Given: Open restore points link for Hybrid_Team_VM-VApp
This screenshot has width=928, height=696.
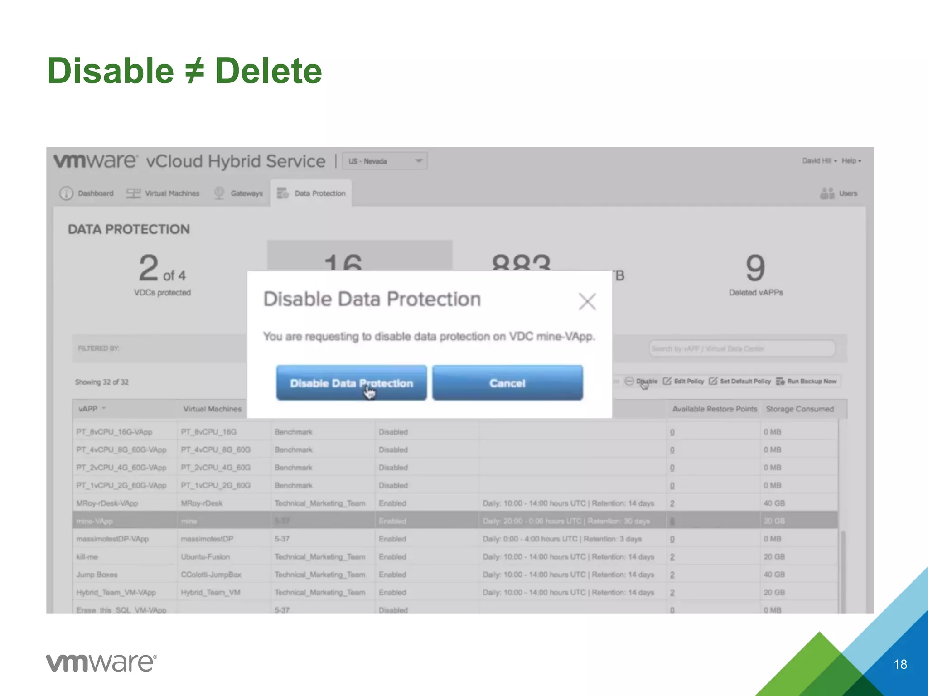Looking at the screenshot, I should tap(672, 593).
